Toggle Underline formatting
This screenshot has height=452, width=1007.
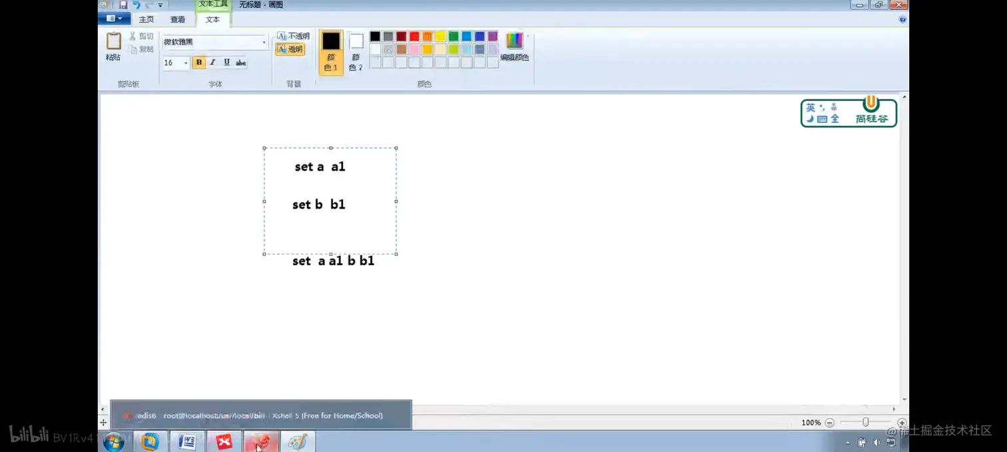coord(226,62)
